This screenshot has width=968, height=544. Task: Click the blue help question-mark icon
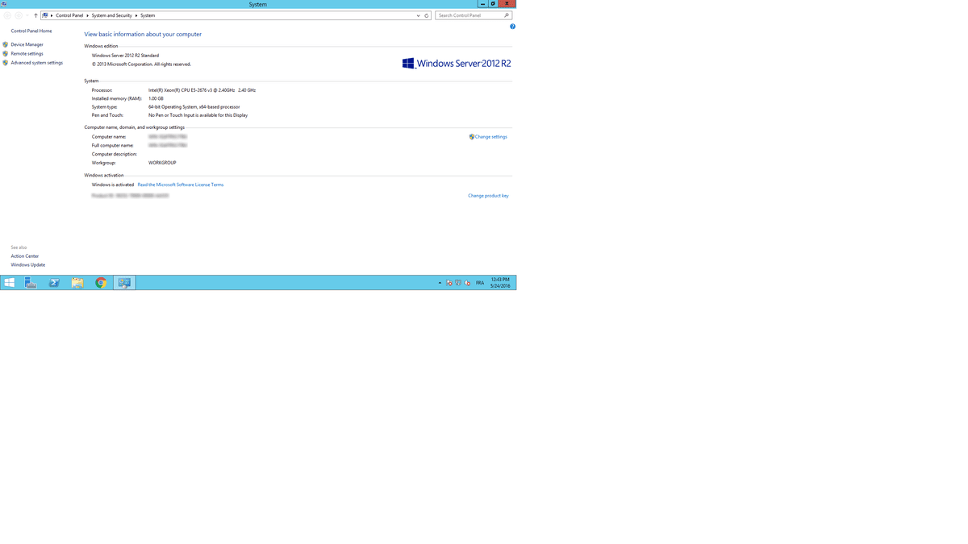[x=512, y=27]
